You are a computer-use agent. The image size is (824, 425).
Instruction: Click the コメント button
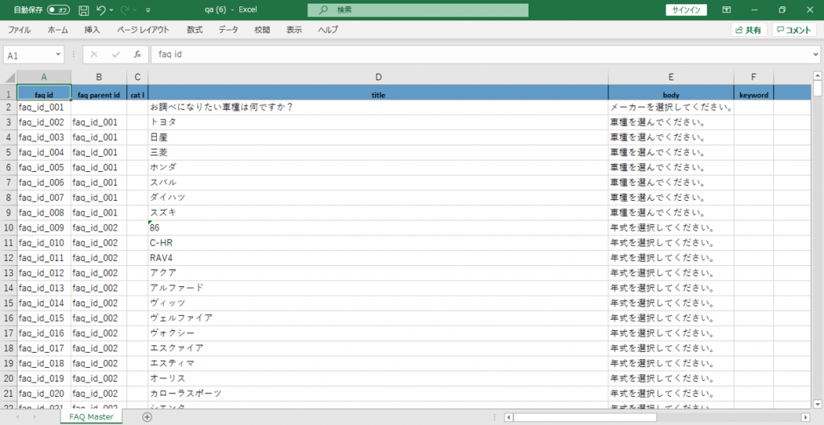tap(794, 30)
